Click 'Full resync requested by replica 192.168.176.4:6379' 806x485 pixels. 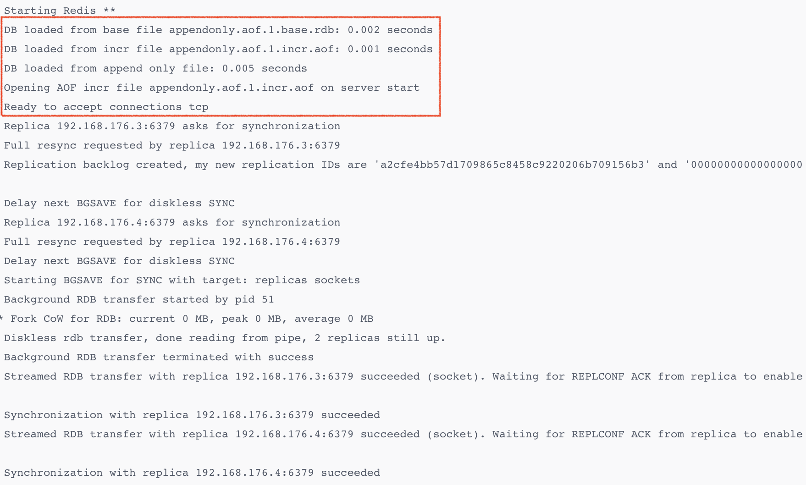pos(172,242)
